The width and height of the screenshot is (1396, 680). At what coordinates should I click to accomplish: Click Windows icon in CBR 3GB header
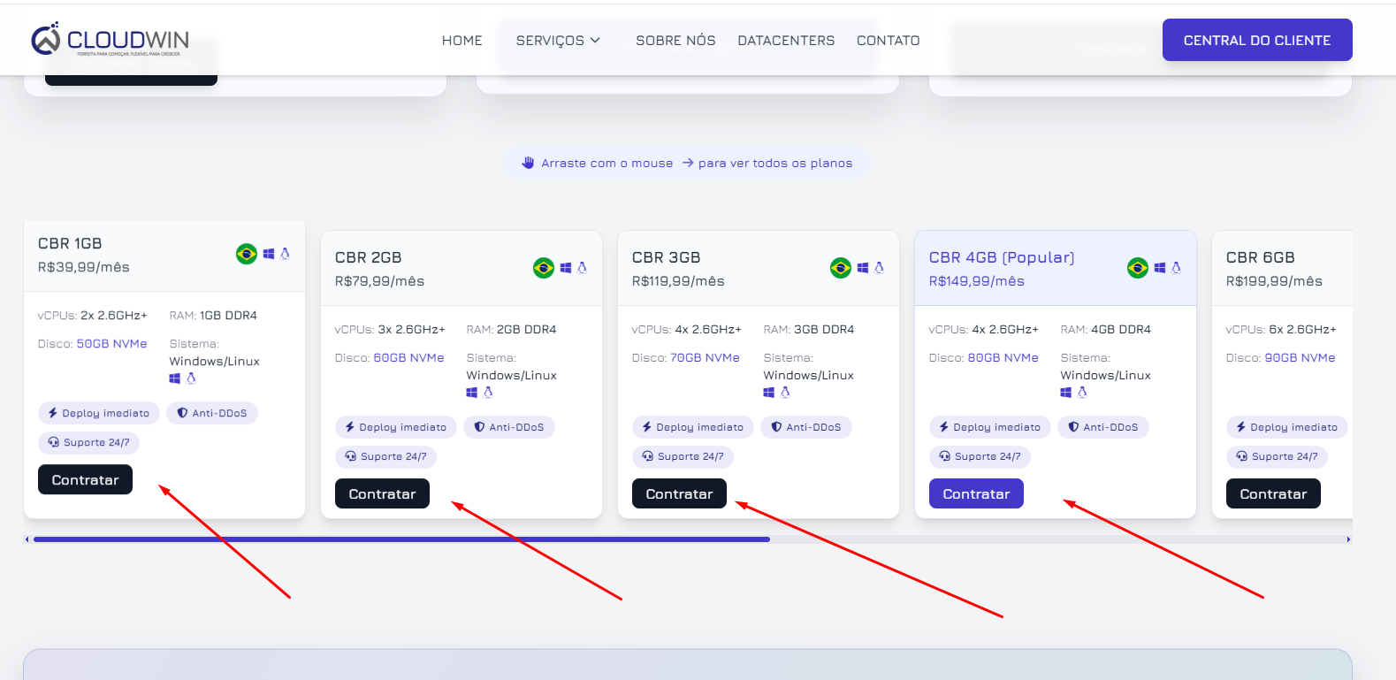point(863,268)
